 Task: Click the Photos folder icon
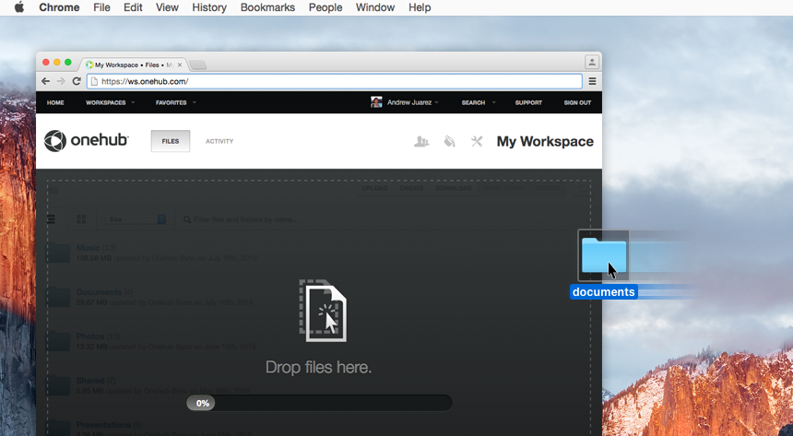[x=59, y=341]
